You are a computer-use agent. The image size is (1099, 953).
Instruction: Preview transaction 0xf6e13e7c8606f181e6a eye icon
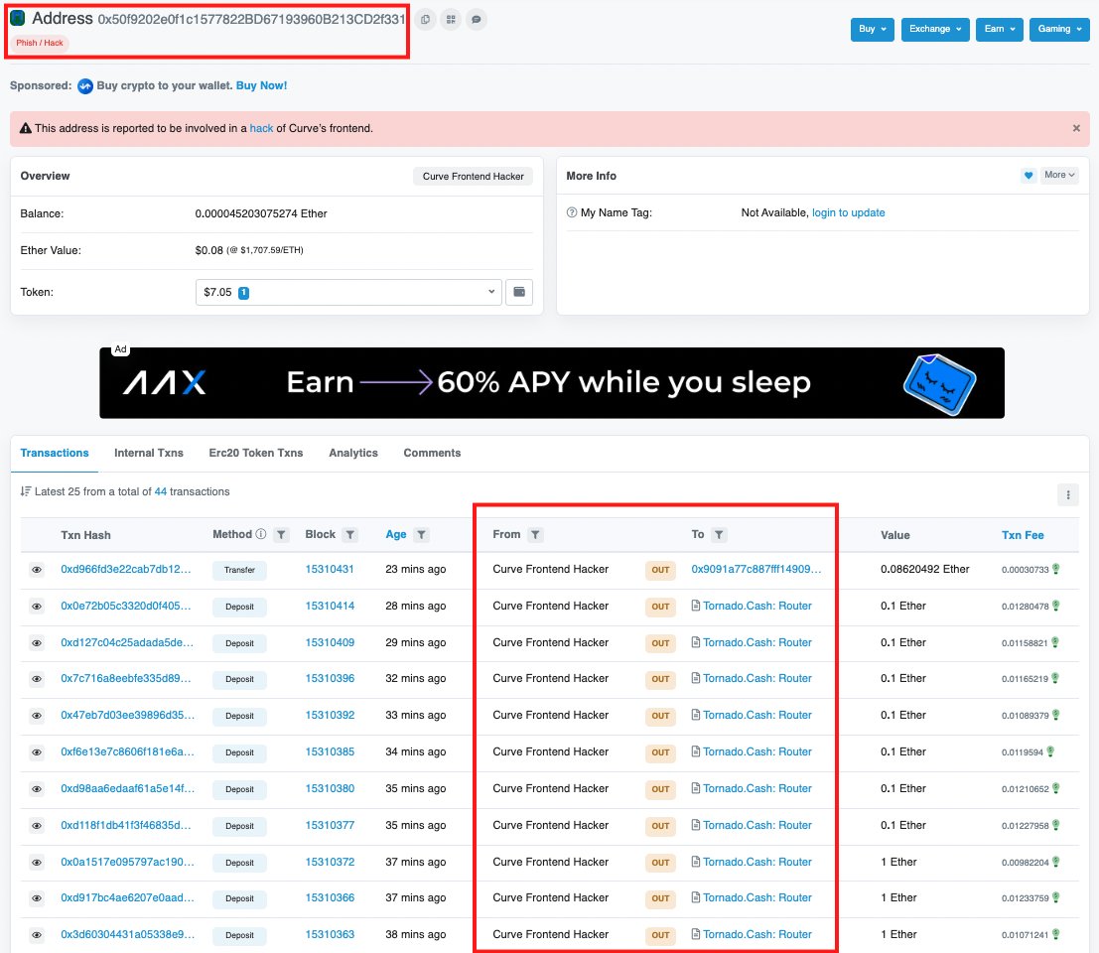37,751
